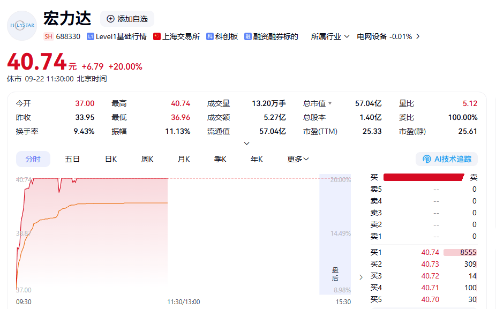This screenshot has height=309, width=496.
Task: Click the 科创板 badge icon
Action: (210, 37)
